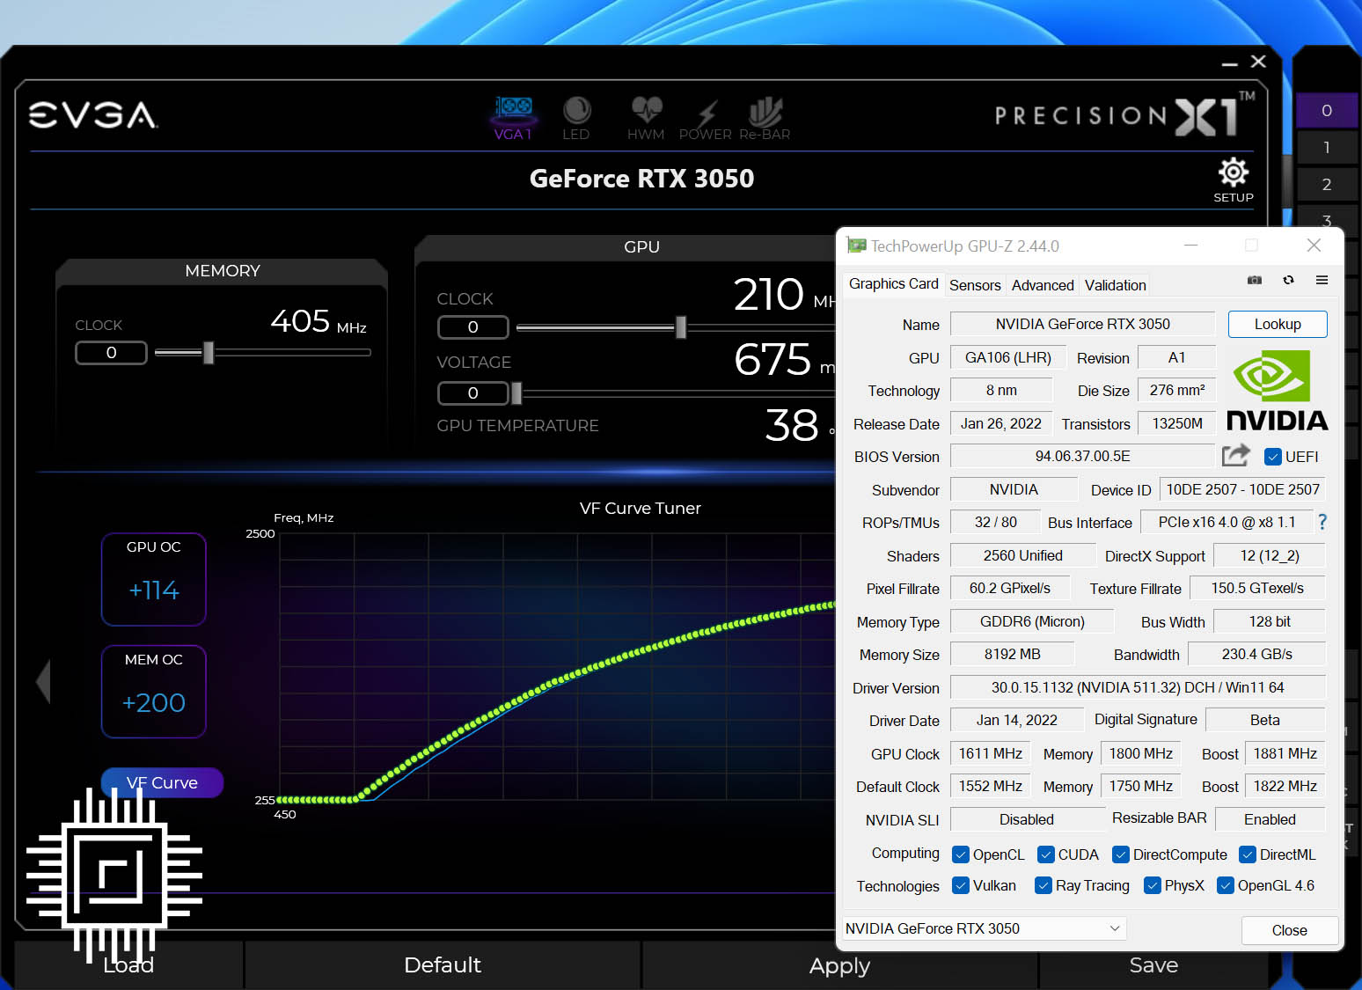The width and height of the screenshot is (1362, 990).
Task: Toggle the DirectML checkbox
Action: click(1248, 854)
